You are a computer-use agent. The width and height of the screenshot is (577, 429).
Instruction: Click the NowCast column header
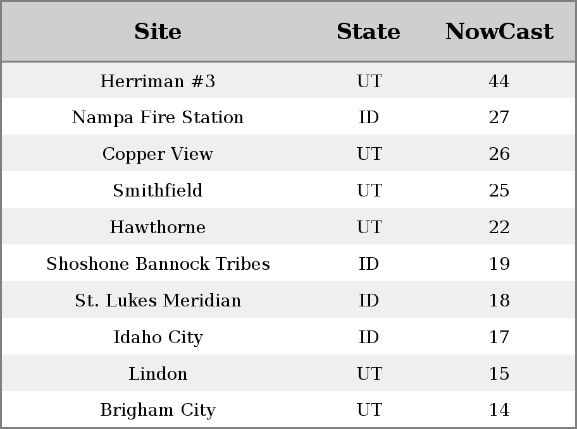point(499,32)
